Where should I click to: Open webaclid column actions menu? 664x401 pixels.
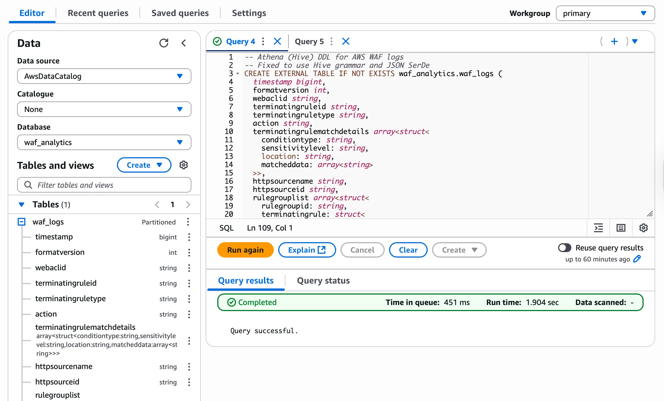[x=189, y=268]
